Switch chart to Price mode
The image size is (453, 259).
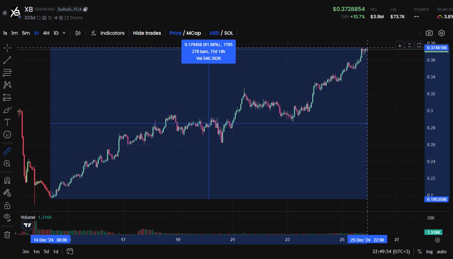[175, 33]
